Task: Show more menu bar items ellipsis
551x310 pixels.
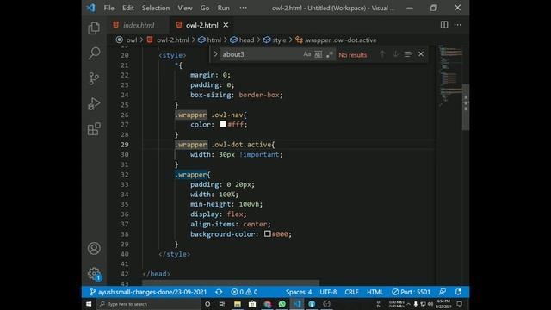Action: [x=243, y=8]
